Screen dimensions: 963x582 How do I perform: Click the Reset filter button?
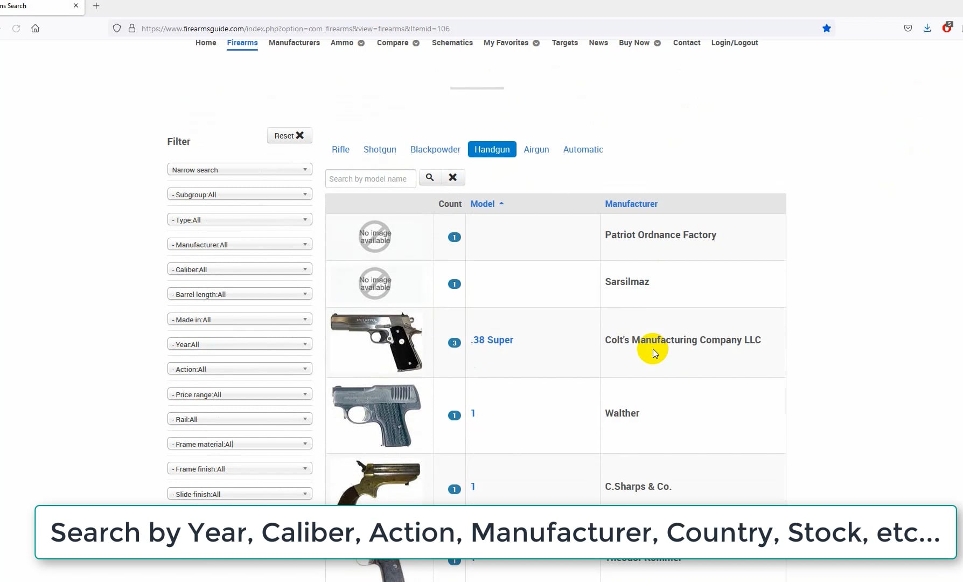click(x=289, y=135)
